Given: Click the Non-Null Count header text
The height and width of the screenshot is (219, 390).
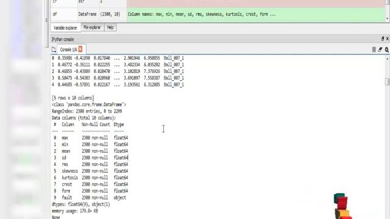Looking at the screenshot, I should [x=96, y=125].
